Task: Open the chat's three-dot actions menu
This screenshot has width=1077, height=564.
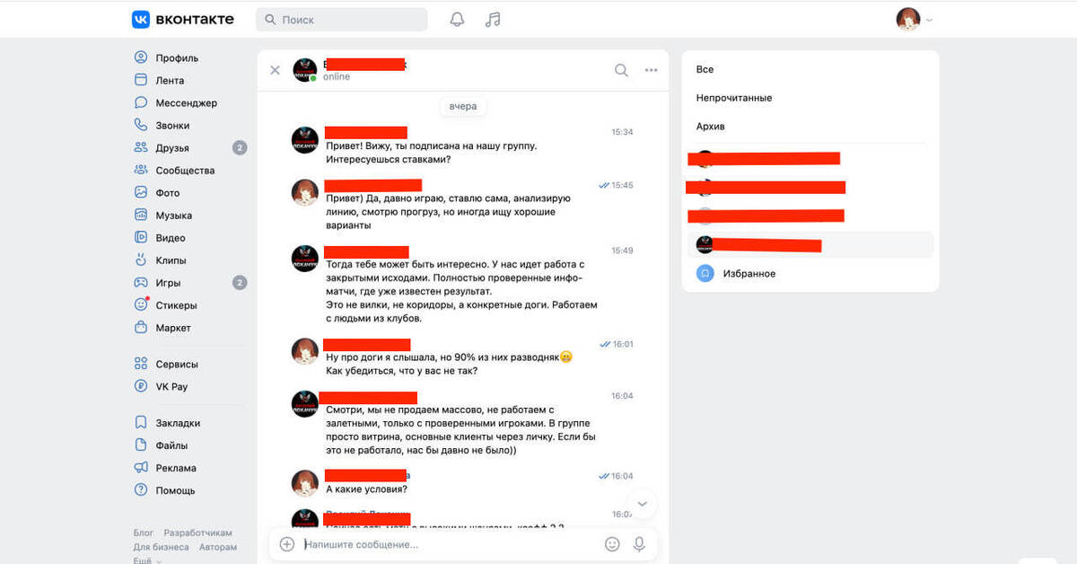Action: point(652,70)
